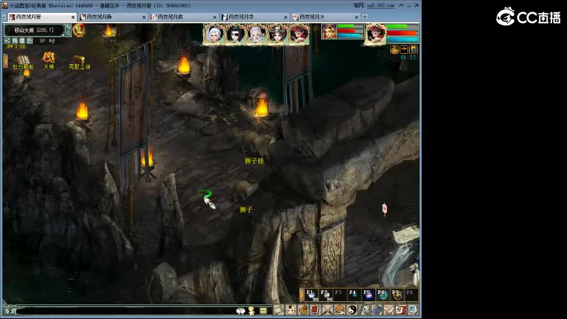This screenshot has height=319, width=567.
Task: Toggle the 榜 ranking button under the minimap
Action: tap(15, 41)
